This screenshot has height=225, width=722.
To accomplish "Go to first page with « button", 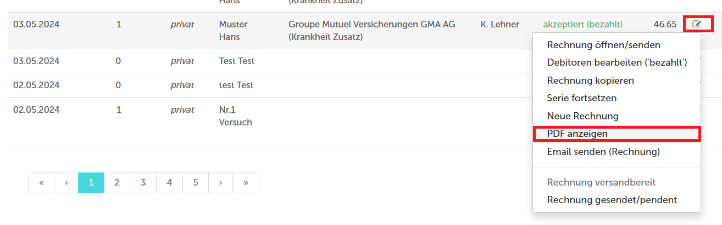I will (41, 183).
